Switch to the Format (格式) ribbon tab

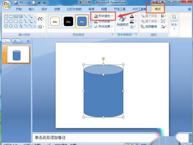[157, 9]
